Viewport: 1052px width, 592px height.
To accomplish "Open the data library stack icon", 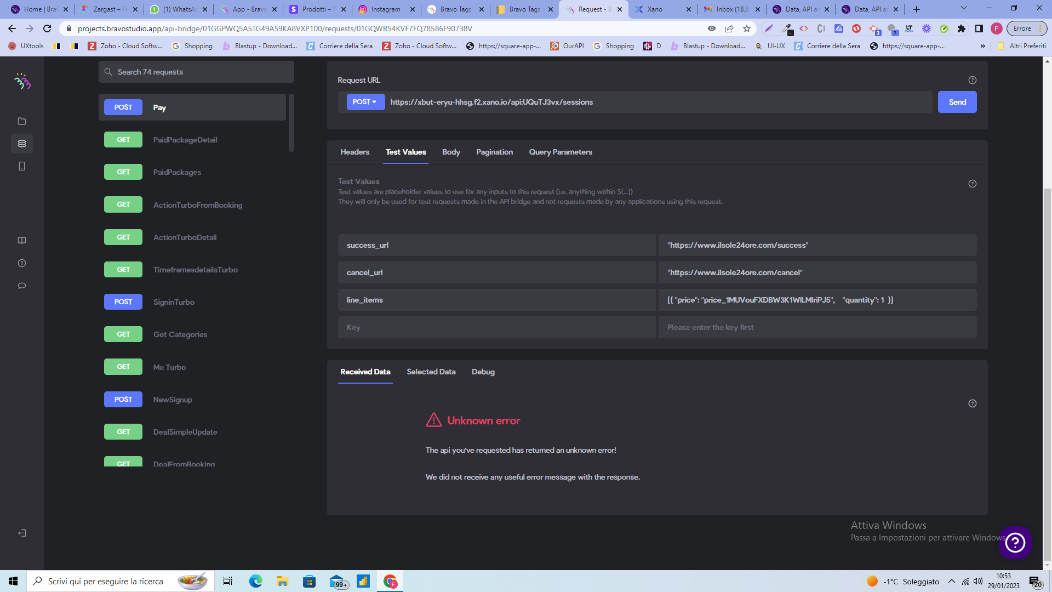I will pos(22,144).
